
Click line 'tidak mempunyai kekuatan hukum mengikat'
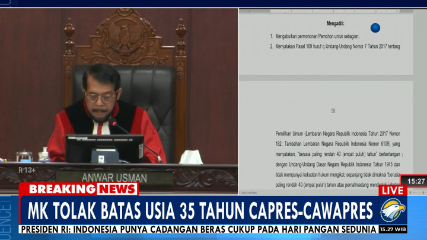(x=337, y=175)
